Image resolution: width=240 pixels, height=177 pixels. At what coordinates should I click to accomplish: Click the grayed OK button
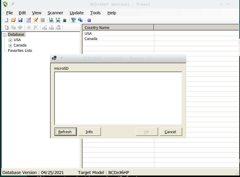[x=147, y=132]
